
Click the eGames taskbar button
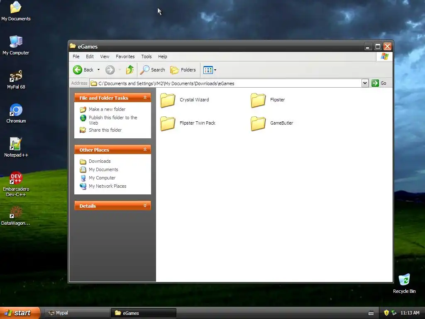pos(143,313)
